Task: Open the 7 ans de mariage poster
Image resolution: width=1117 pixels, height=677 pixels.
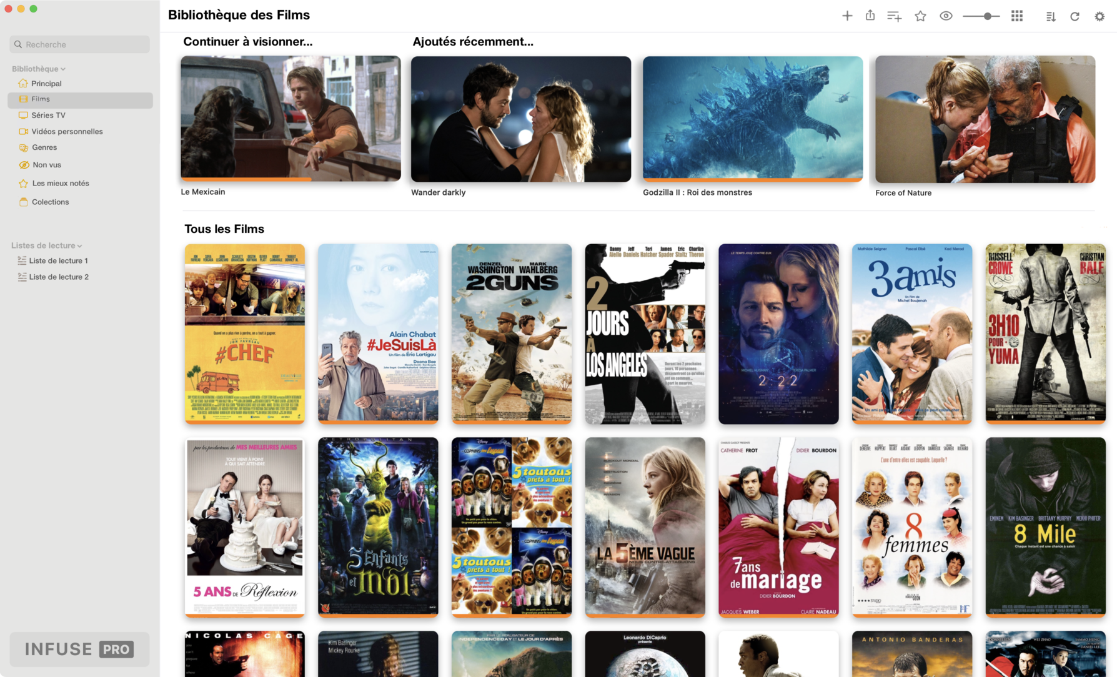Action: [778, 528]
